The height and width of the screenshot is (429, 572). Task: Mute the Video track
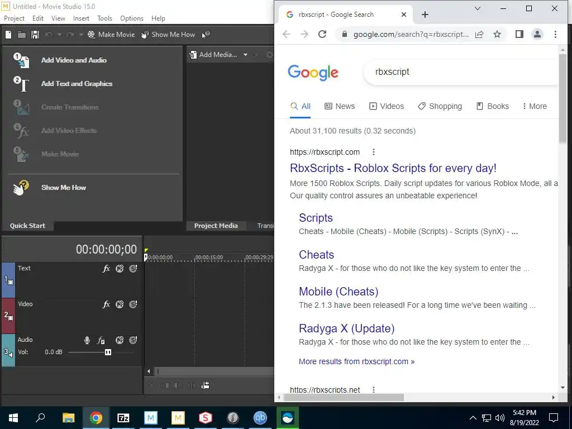[x=120, y=304]
